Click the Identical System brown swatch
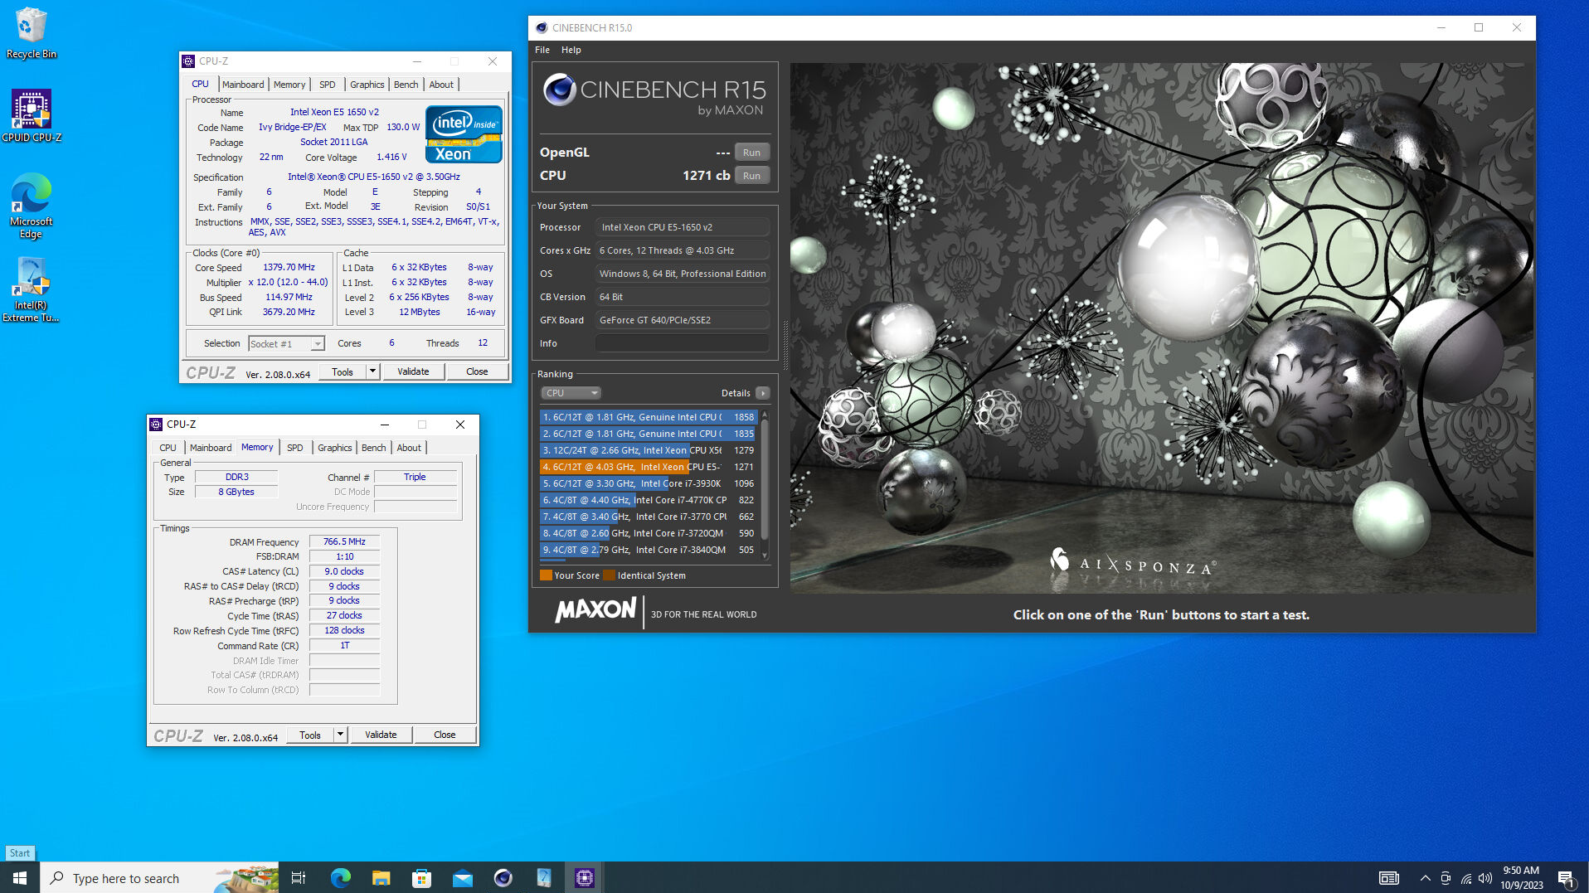1589x893 pixels. (610, 575)
